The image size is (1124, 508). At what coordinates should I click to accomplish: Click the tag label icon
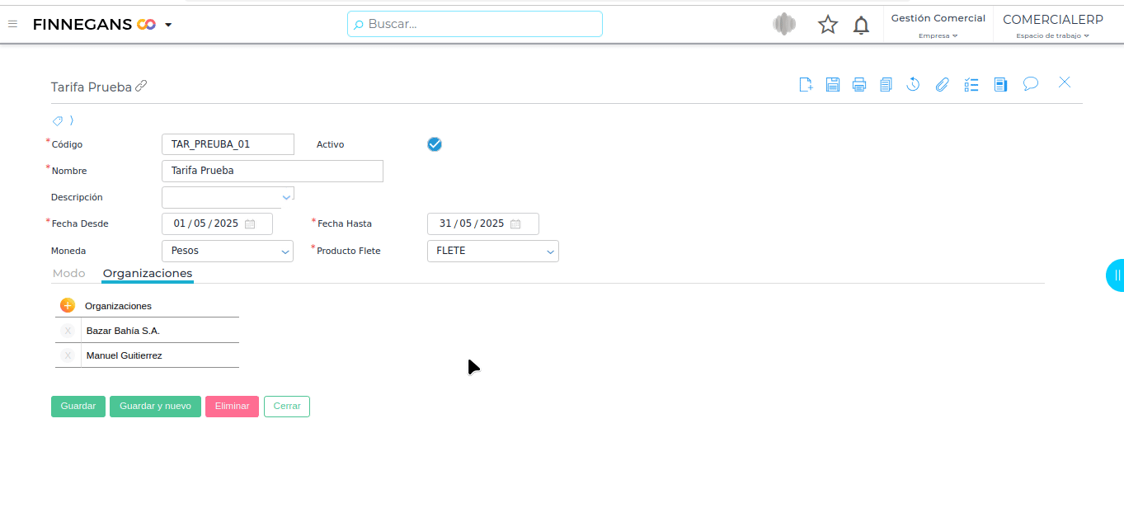point(58,120)
